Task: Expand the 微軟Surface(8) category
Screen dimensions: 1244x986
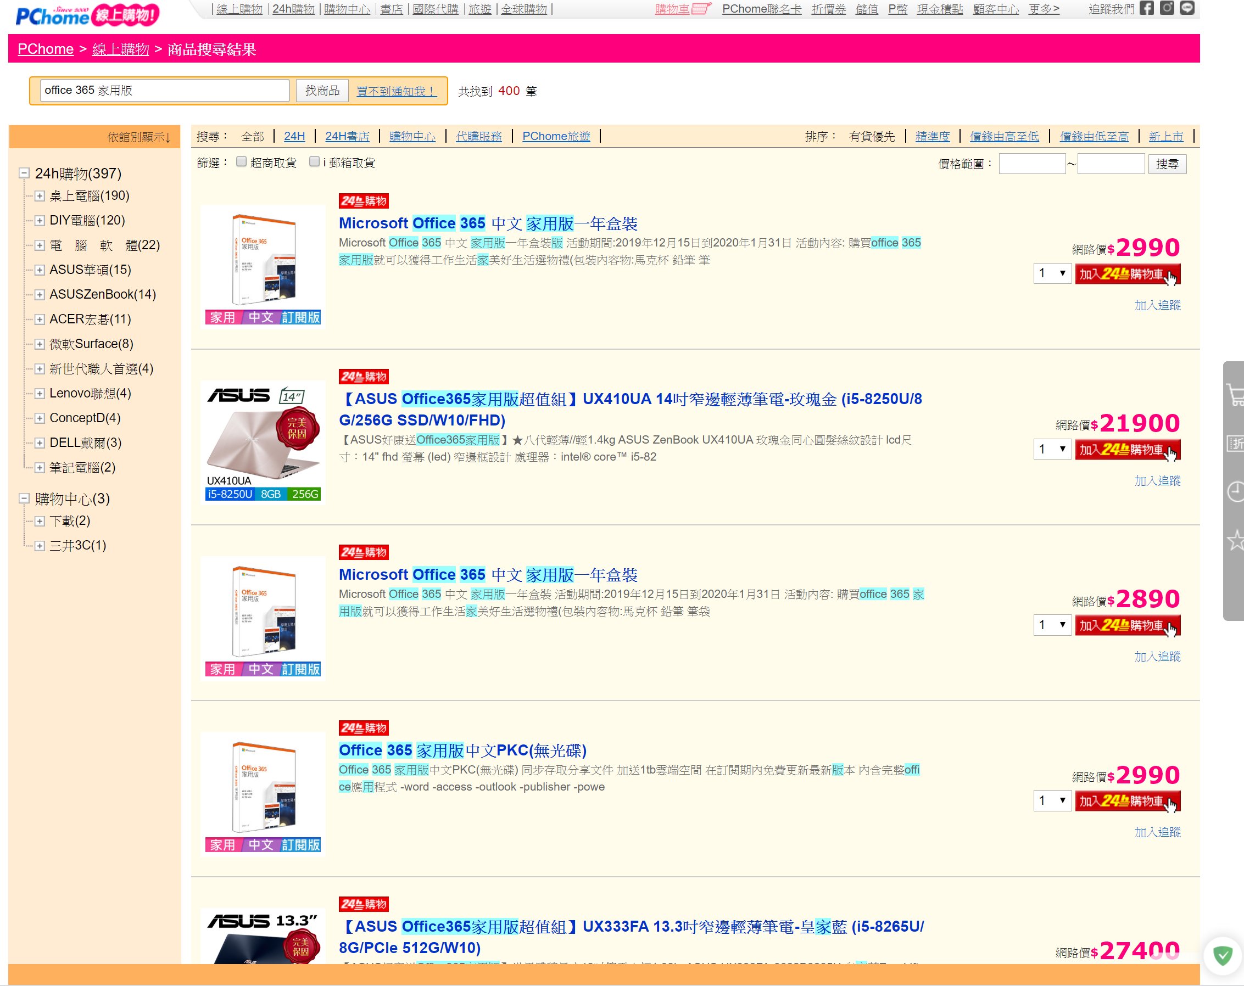Action: (40, 344)
